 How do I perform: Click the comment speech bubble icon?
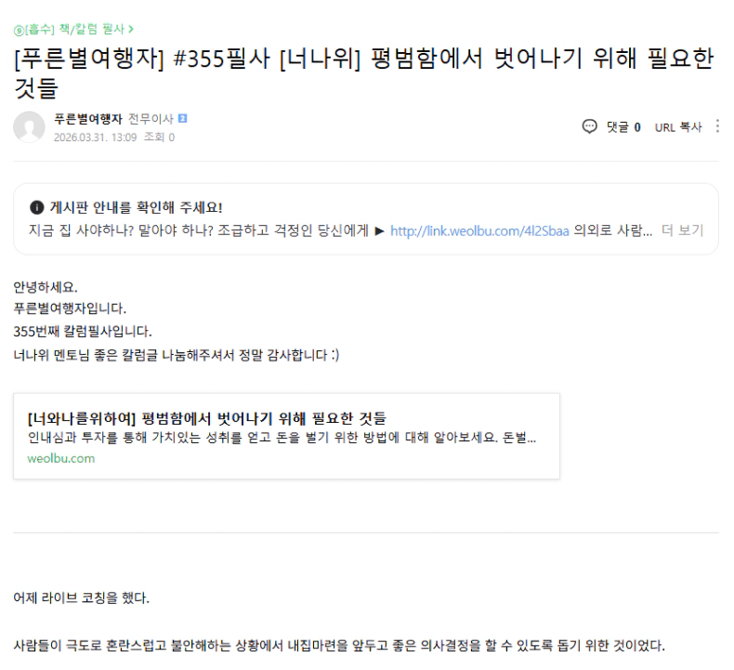point(589,126)
